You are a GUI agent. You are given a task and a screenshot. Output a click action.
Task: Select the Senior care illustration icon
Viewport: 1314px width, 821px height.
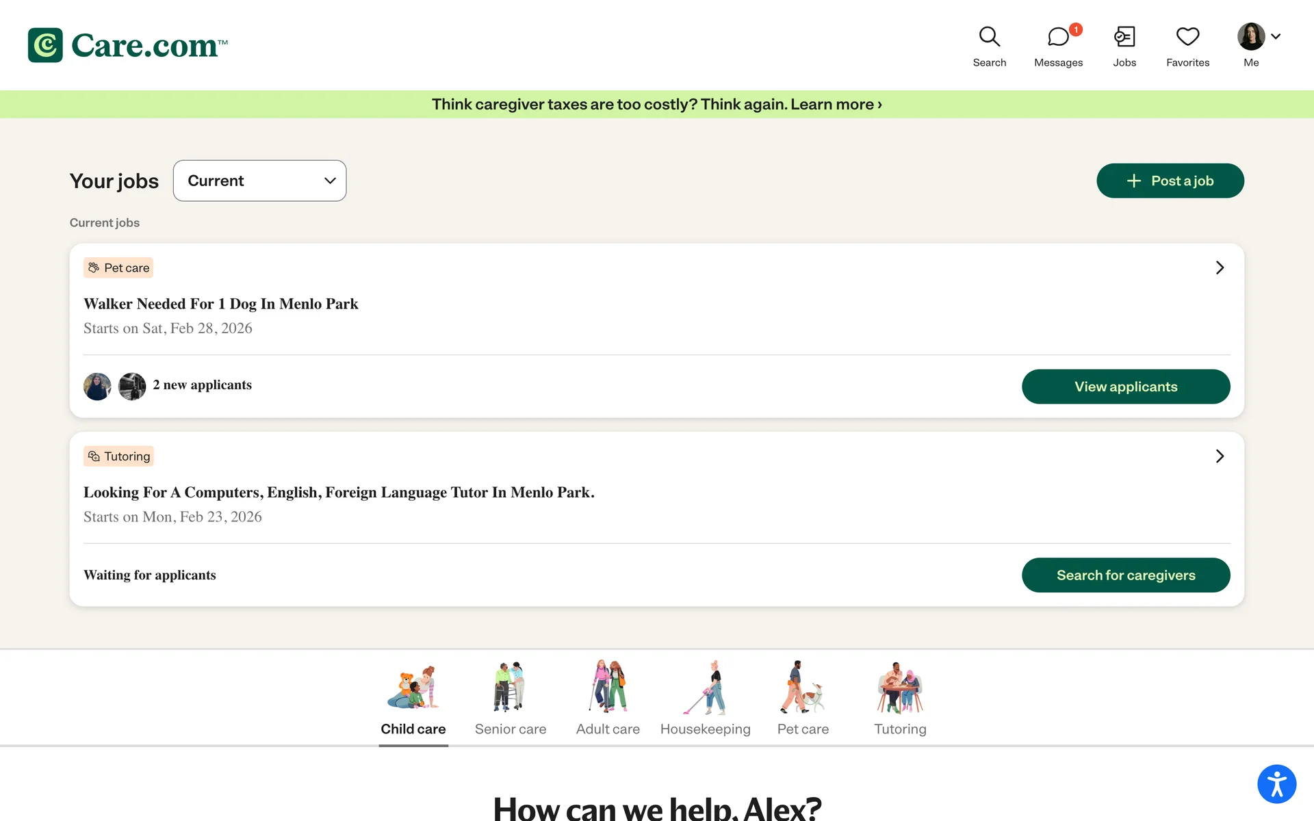tap(510, 687)
